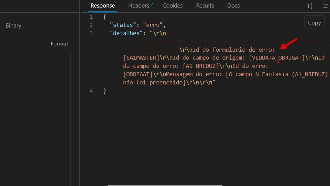Click the erro value text
This screenshot has height=186, width=330.
click(x=153, y=25)
